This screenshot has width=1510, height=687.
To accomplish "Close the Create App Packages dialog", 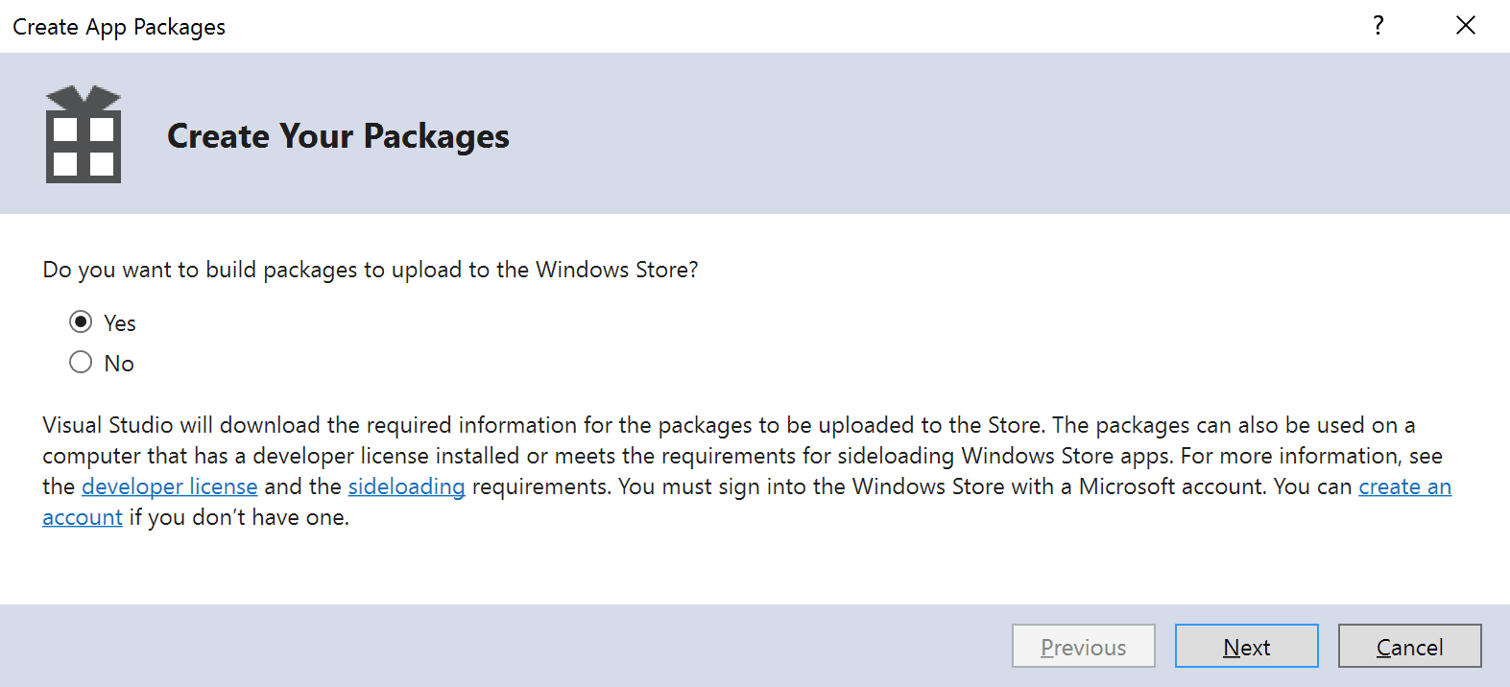I will 1466,26.
